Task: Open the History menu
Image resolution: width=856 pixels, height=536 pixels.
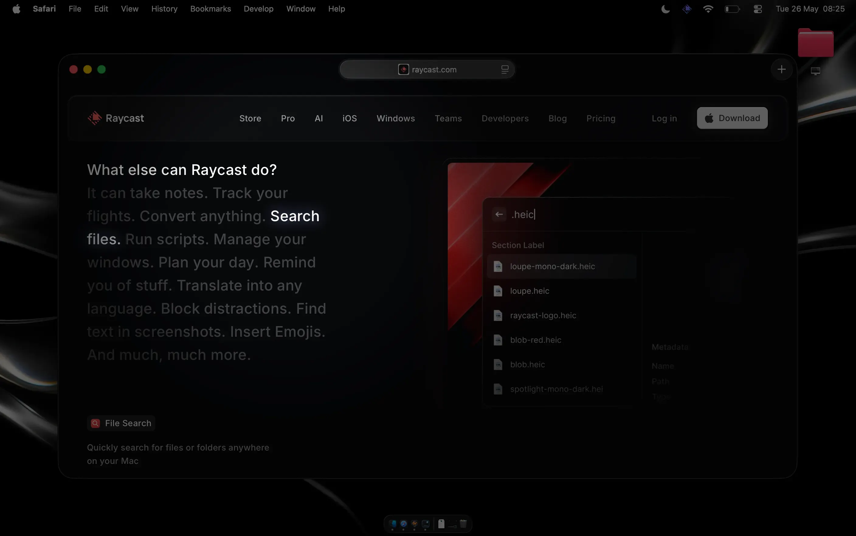Action: click(x=164, y=9)
